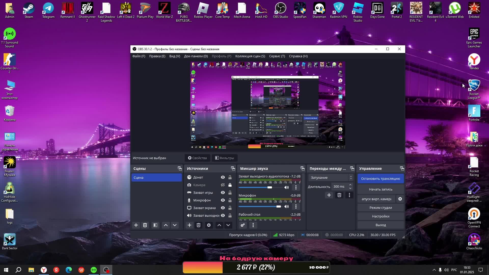Hide the Донат source with eye
The height and width of the screenshot is (275, 489).
(223, 177)
